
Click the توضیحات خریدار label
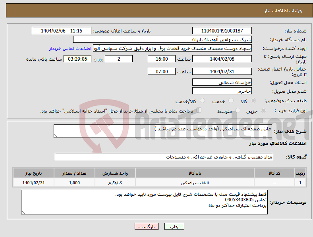pos(288,203)
